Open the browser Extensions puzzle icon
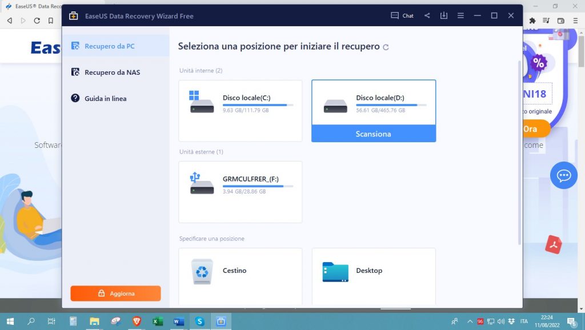The image size is (585, 330). pyautogui.click(x=532, y=20)
